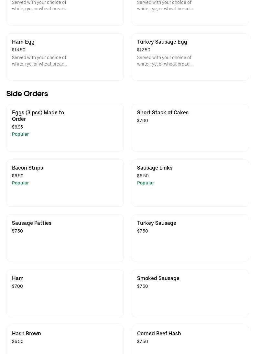Open the Sausage Patties item
Viewport: 260px width, 354px height.
click(32, 223)
